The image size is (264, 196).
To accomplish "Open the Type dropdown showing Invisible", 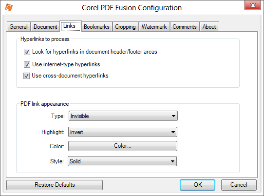I will pyautogui.click(x=123, y=116).
